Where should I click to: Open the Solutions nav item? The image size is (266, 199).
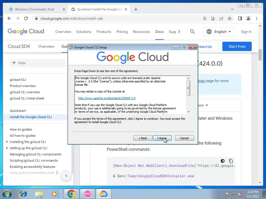point(84,32)
